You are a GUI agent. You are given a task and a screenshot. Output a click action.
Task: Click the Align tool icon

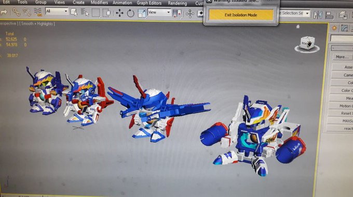point(329,15)
